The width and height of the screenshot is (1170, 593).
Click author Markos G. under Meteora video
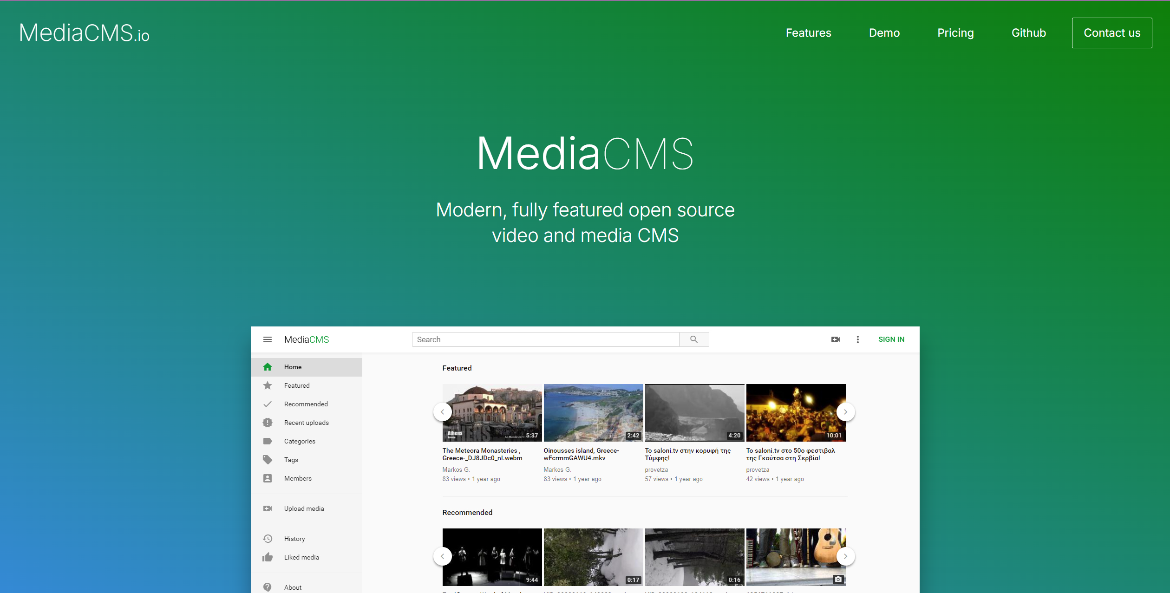[456, 469]
